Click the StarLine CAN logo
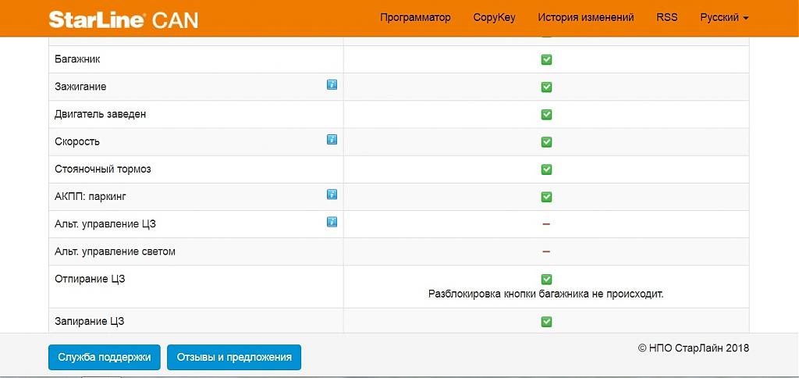The height and width of the screenshot is (378, 799). 123,19
